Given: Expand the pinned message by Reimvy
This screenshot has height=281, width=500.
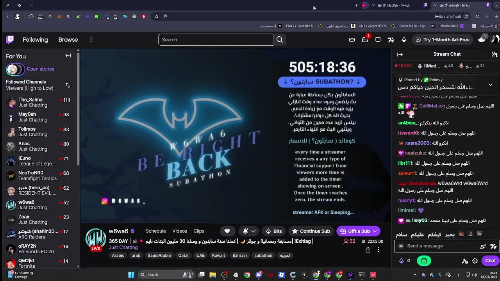Looking at the screenshot, I should [x=491, y=85].
